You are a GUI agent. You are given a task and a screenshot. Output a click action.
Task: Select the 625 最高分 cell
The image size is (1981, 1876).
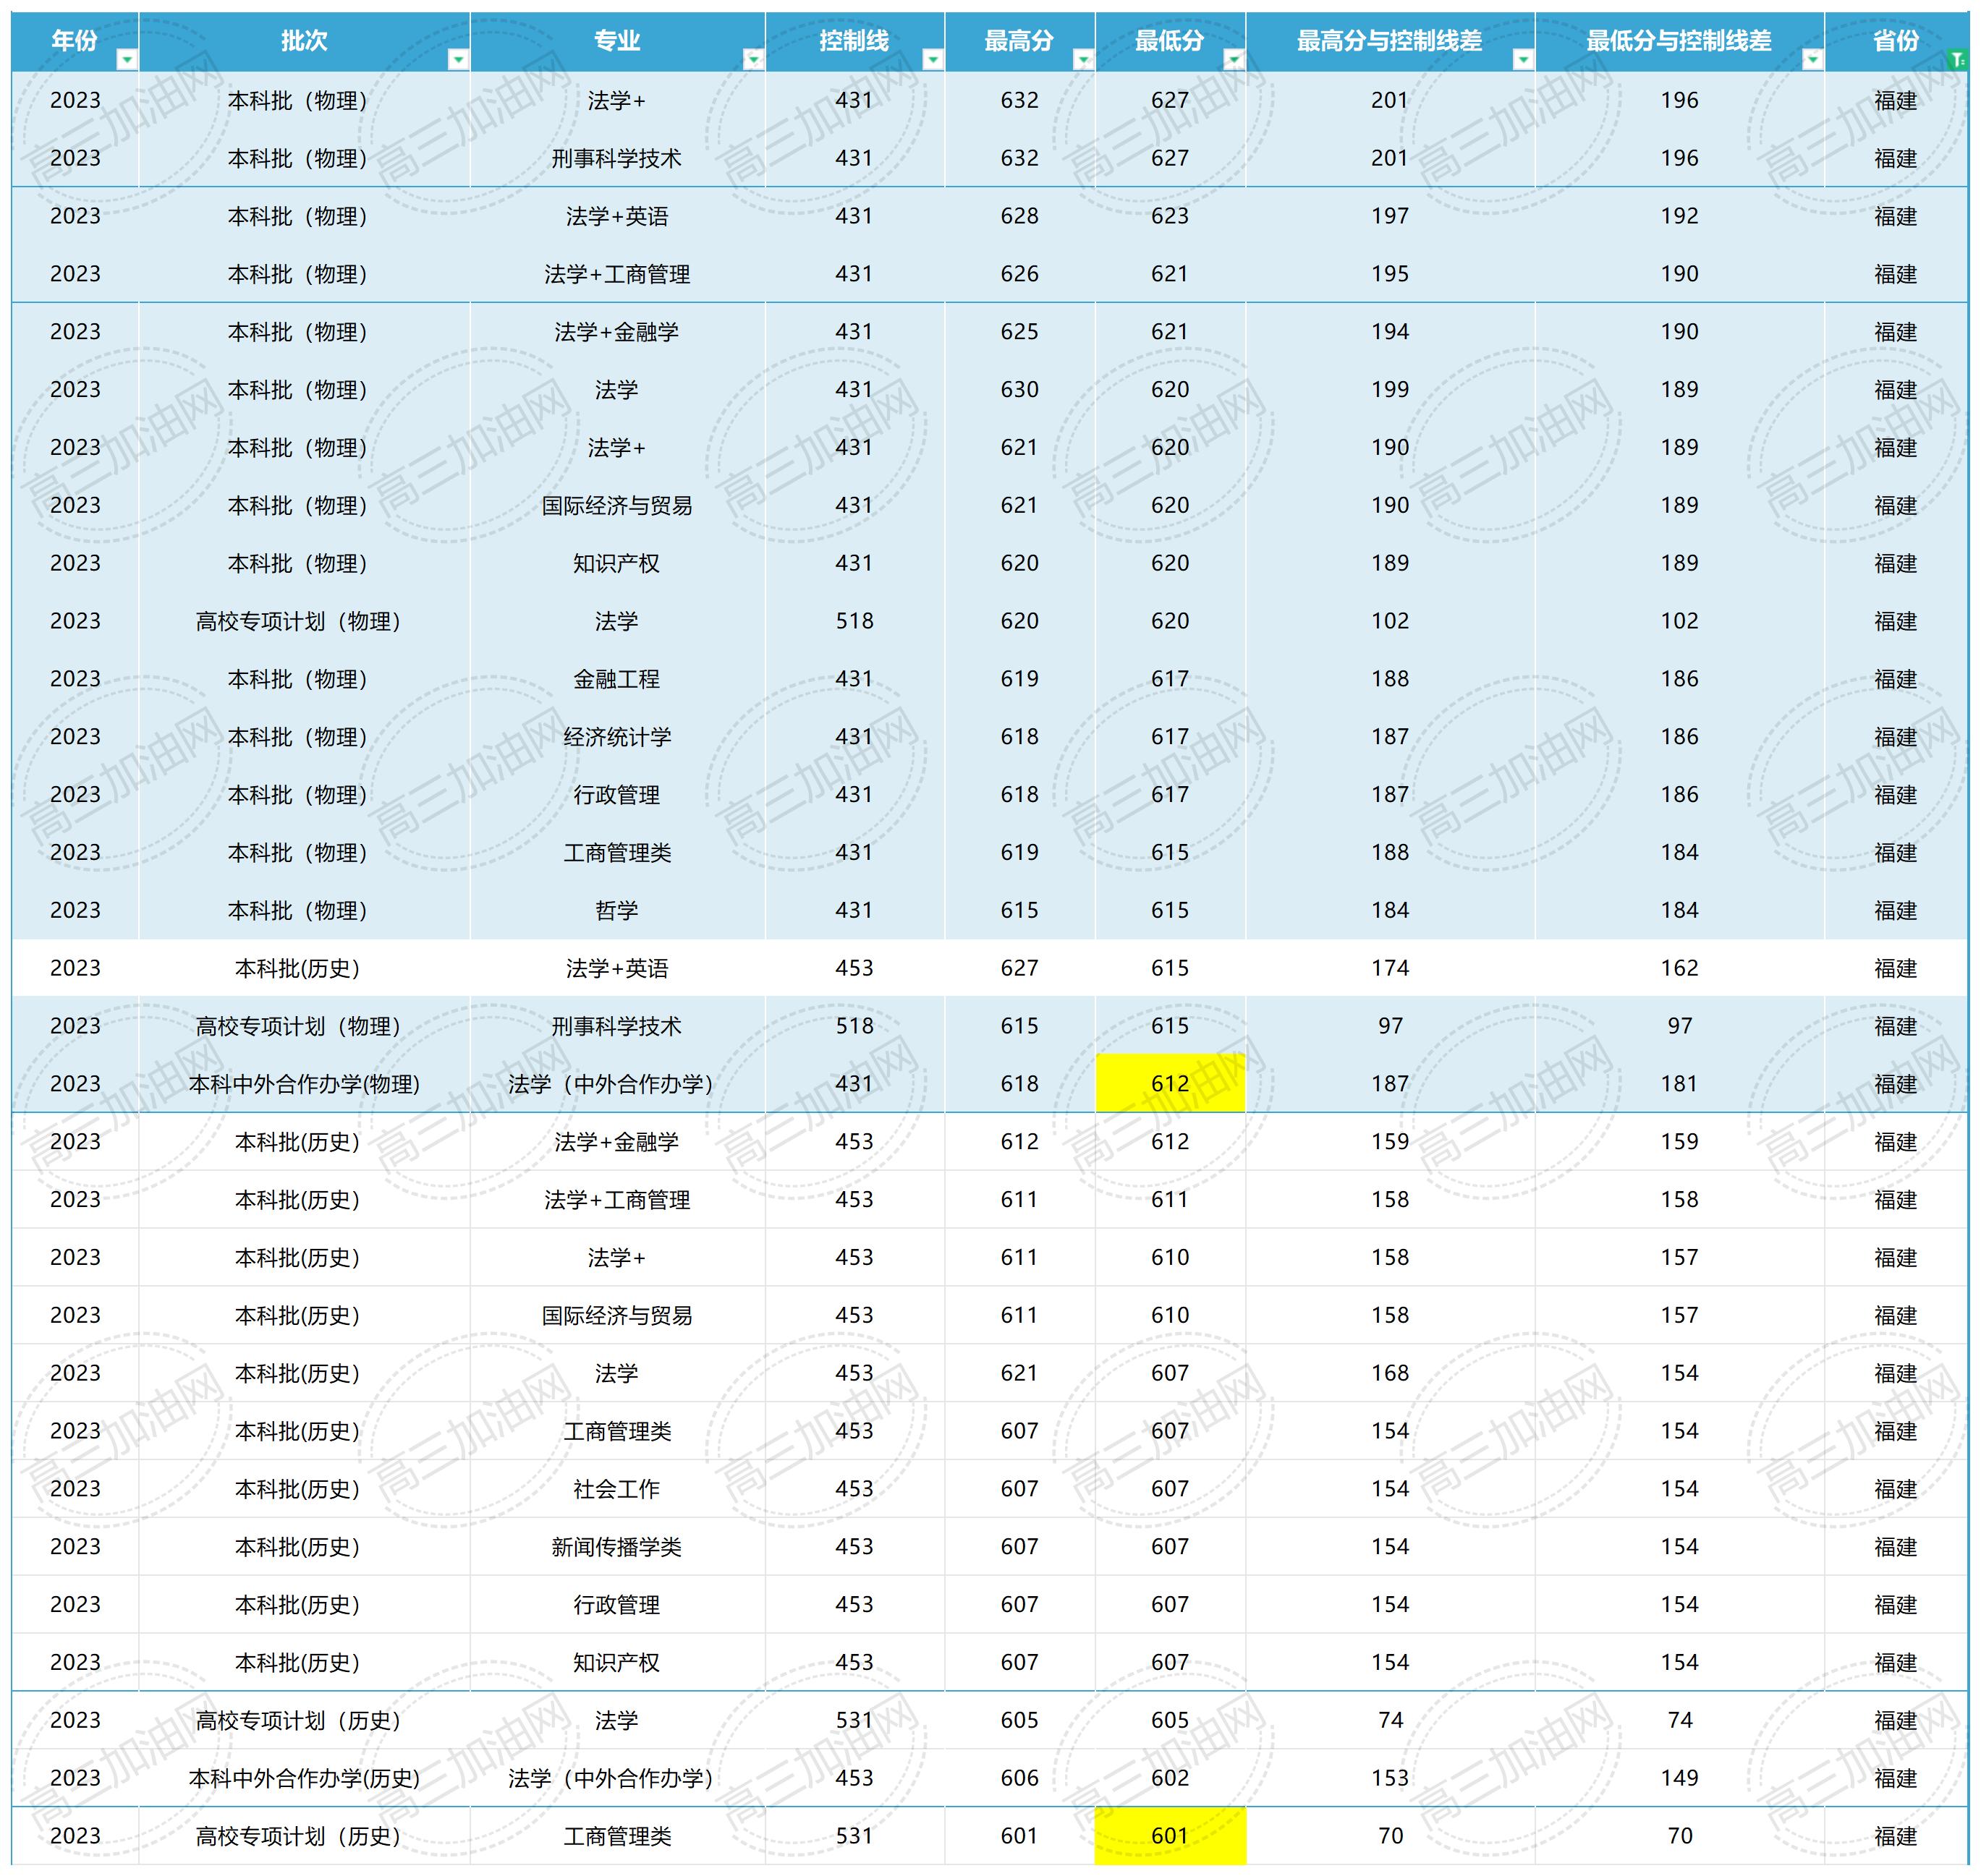pos(1019,331)
